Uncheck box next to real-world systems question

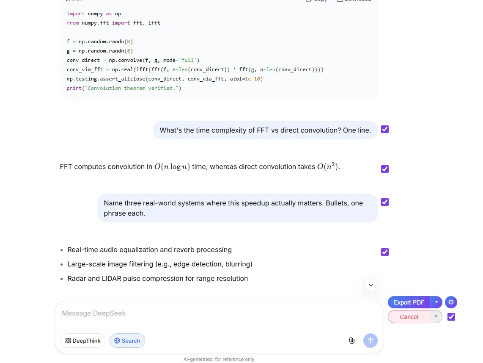tap(385, 202)
